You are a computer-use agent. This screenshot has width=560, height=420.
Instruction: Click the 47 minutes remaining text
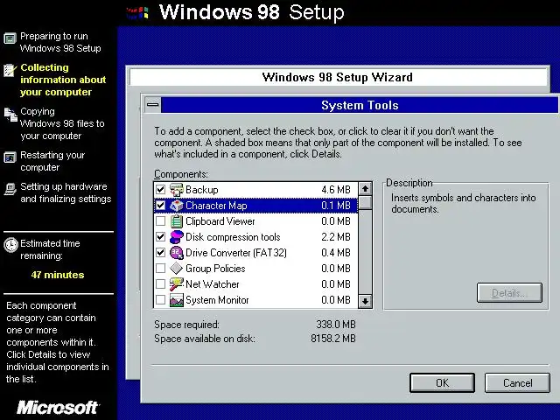(x=58, y=275)
